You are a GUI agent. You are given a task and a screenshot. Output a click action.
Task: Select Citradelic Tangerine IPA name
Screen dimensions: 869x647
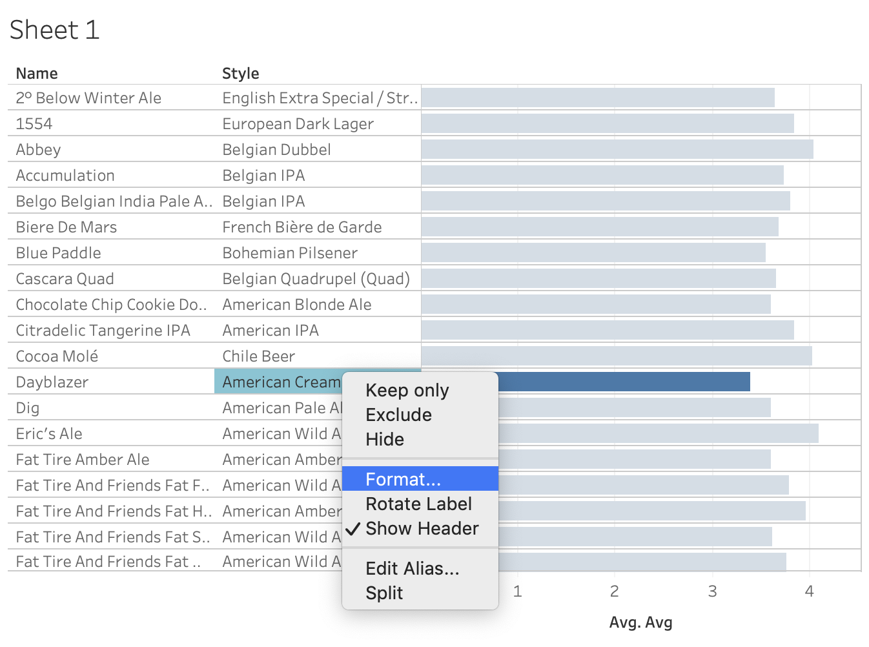103,330
